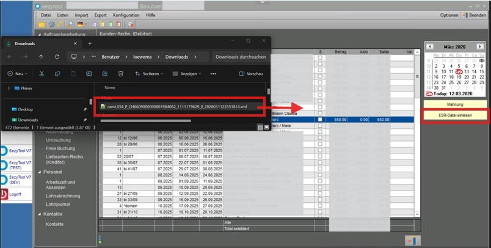This screenshot has height=248, width=491.
Task: Go to next month in calendar
Action: click(481, 46)
